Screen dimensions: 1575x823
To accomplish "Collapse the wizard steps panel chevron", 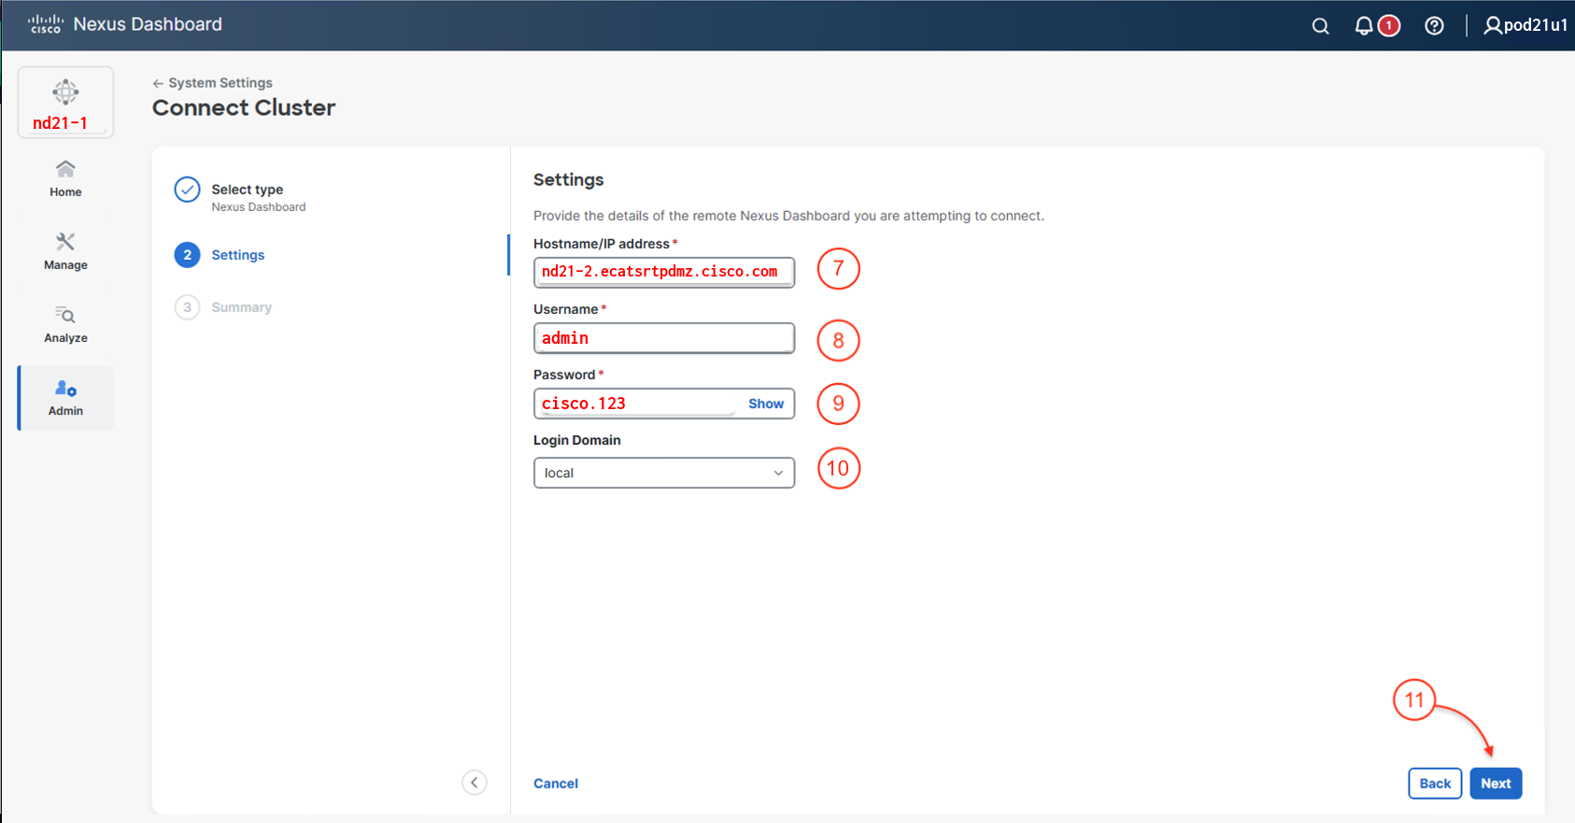I will click(475, 783).
